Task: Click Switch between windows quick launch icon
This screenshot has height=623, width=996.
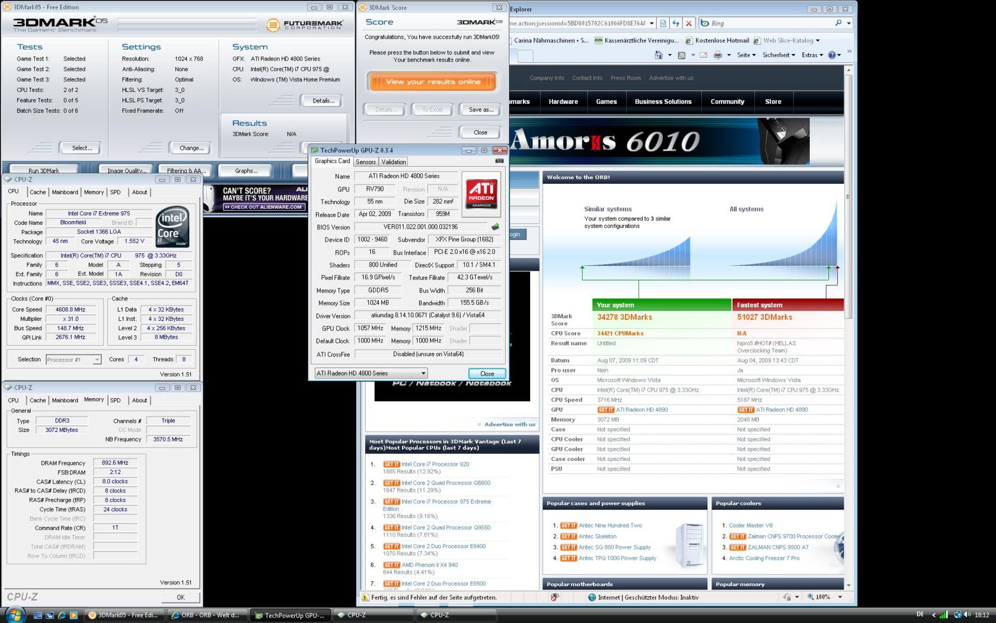Action: (50, 615)
